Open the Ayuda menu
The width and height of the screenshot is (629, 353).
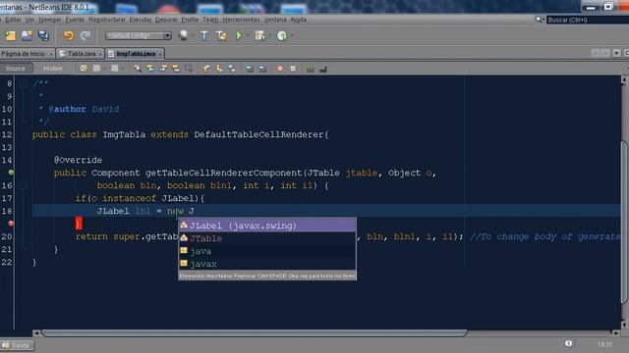298,20
